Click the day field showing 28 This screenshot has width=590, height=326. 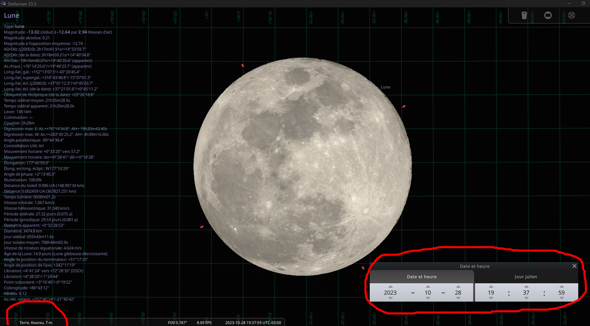458,293
